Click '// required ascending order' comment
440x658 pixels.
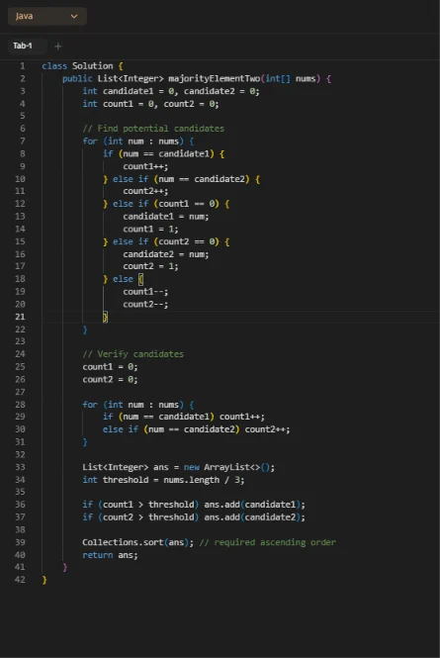pos(268,542)
